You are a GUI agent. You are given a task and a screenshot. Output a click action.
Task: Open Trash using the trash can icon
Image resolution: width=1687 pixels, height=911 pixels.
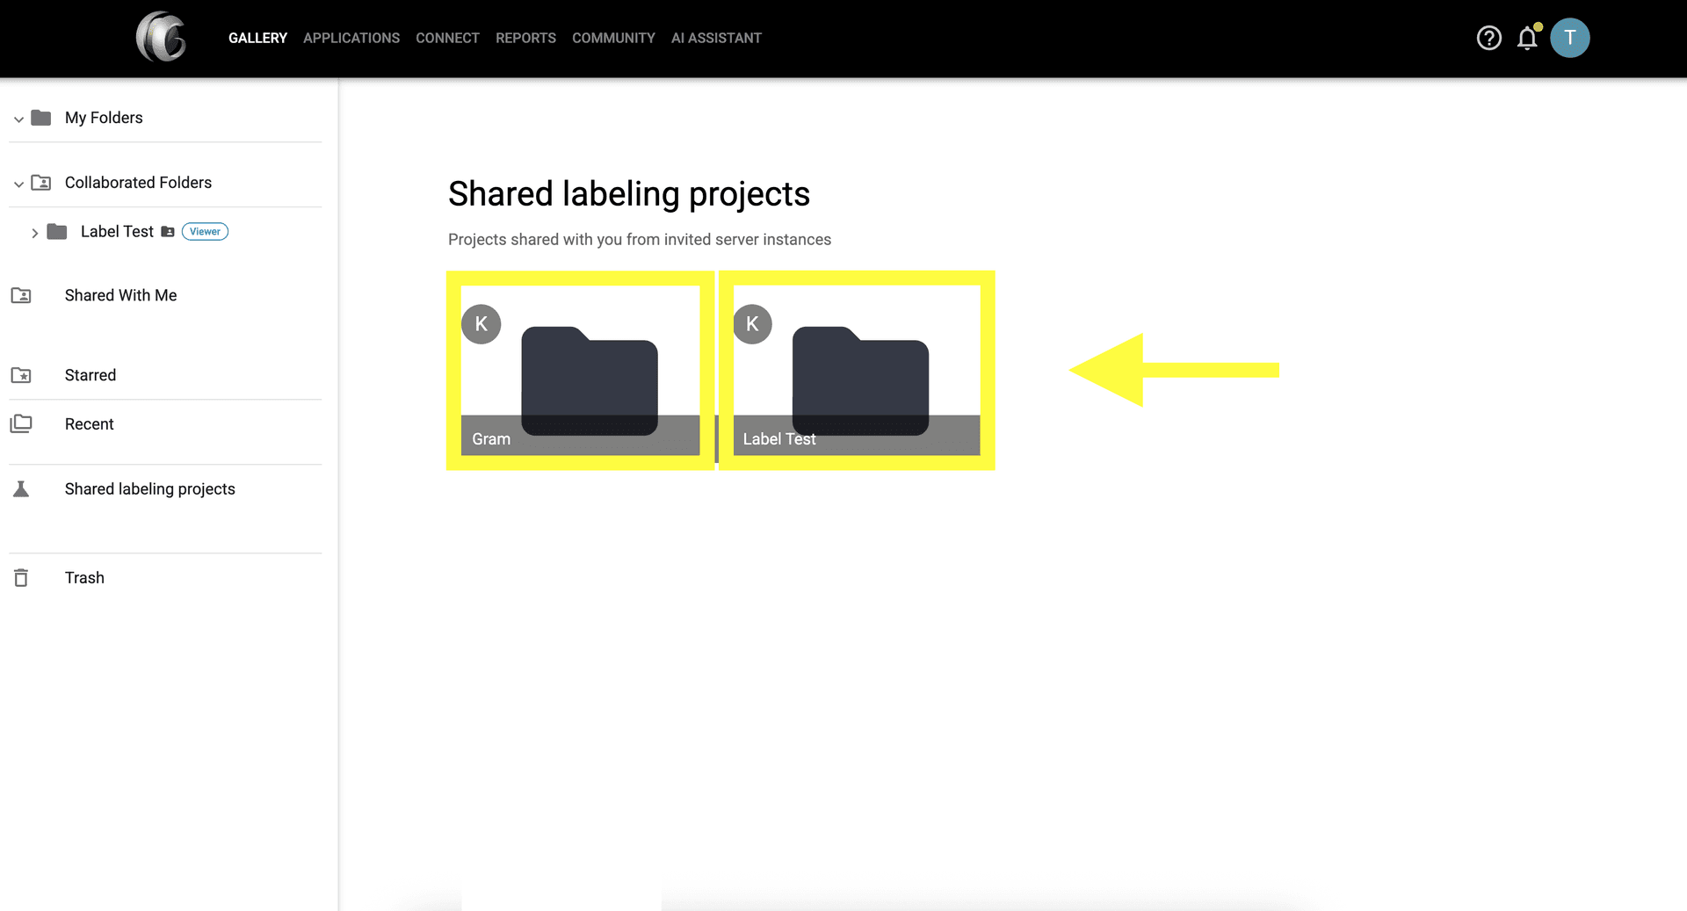(20, 578)
